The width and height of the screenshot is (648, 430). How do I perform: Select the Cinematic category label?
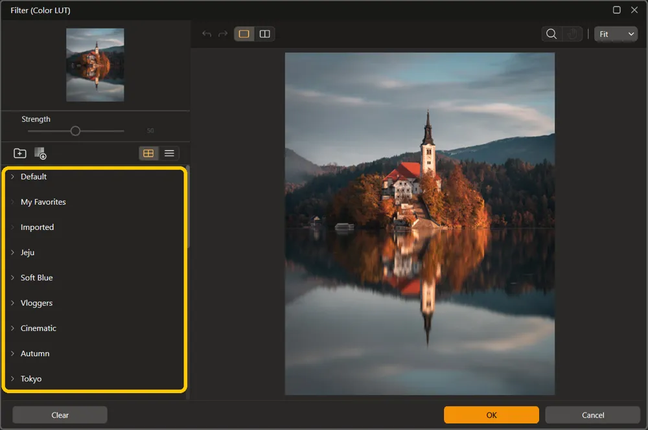point(38,328)
